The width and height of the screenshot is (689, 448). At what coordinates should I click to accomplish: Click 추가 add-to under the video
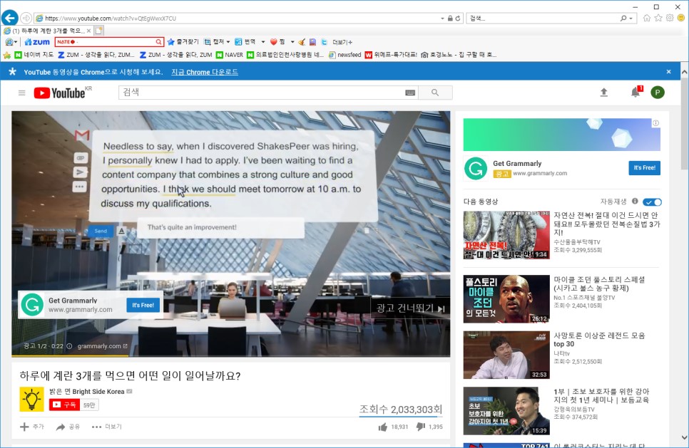coord(31,427)
